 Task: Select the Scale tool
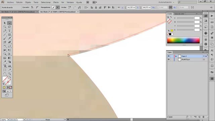click(9, 46)
